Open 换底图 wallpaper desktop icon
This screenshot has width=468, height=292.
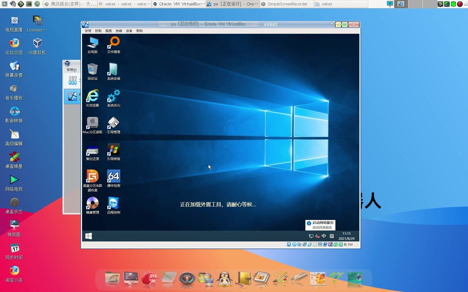click(14, 228)
